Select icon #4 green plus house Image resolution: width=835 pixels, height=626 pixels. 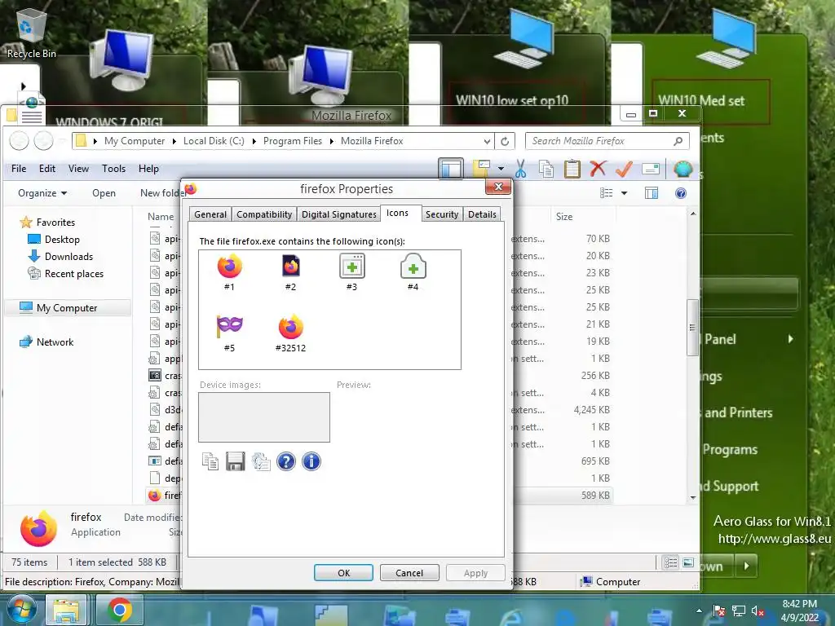413,267
